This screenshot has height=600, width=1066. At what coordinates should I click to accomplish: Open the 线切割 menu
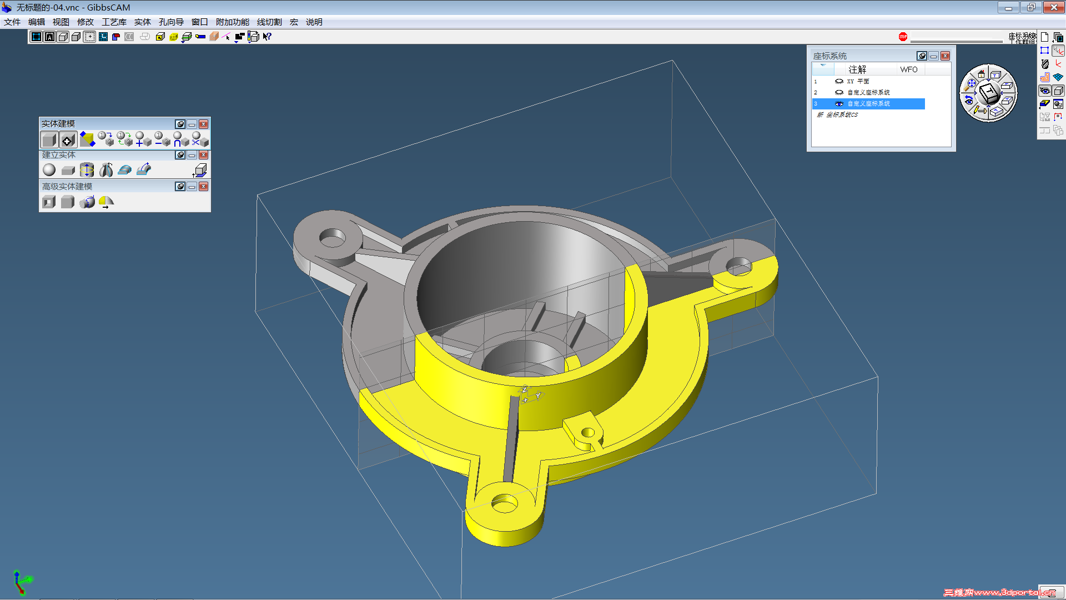point(269,22)
